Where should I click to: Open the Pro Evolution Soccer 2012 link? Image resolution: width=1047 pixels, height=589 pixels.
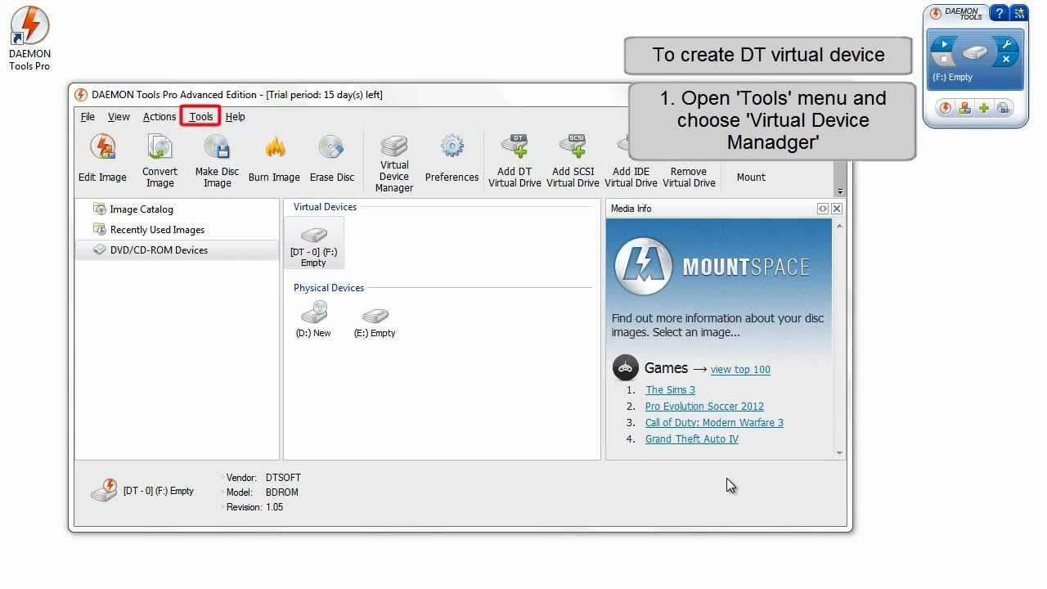[x=704, y=407]
